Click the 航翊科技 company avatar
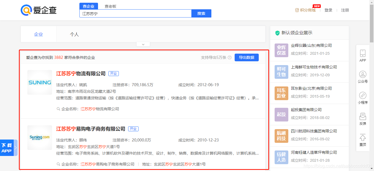374x171 pixels. point(281,136)
